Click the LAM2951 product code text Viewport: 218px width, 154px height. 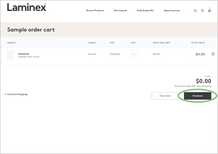[29, 57]
